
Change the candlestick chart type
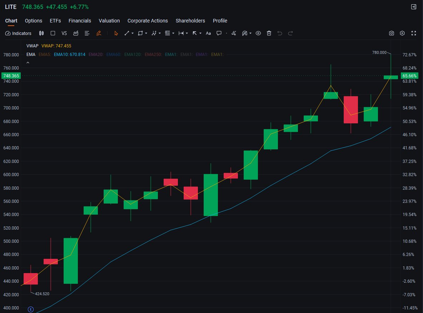click(x=41, y=34)
